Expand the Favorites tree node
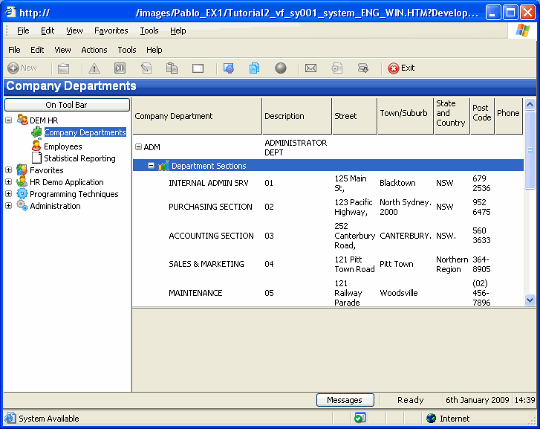The image size is (540, 429). (9, 170)
